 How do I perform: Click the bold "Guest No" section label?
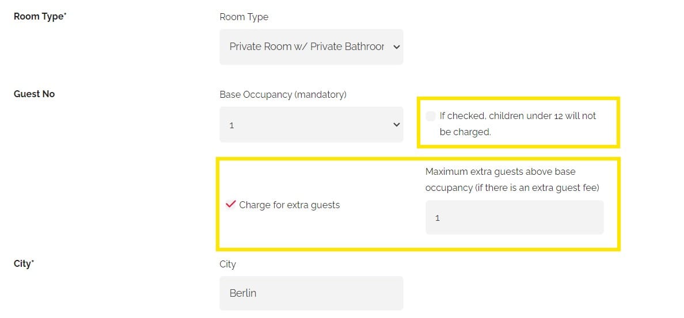(34, 94)
